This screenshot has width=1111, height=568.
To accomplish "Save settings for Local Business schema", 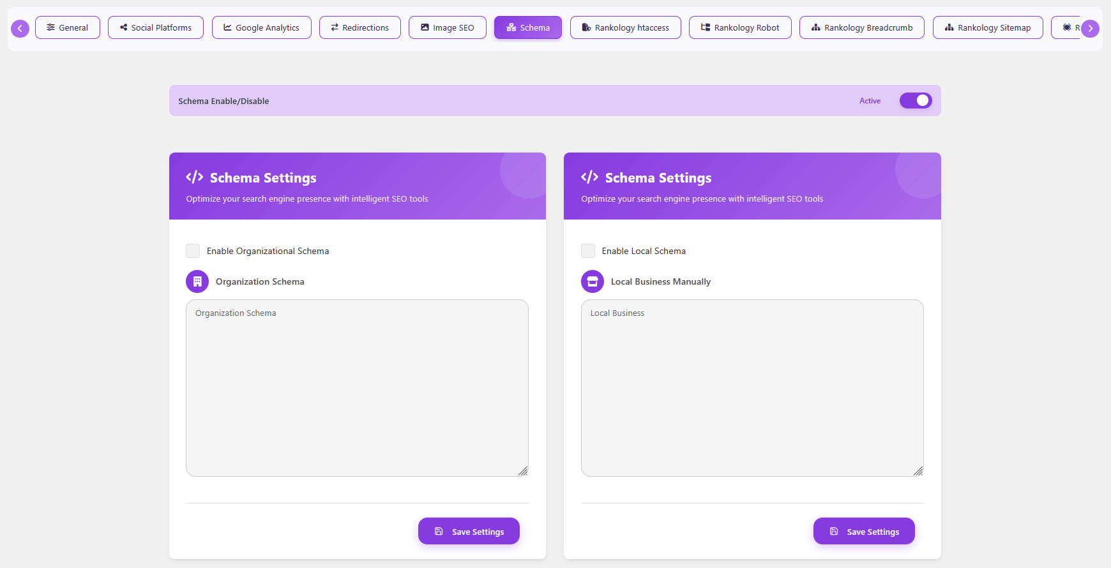I will (x=864, y=531).
